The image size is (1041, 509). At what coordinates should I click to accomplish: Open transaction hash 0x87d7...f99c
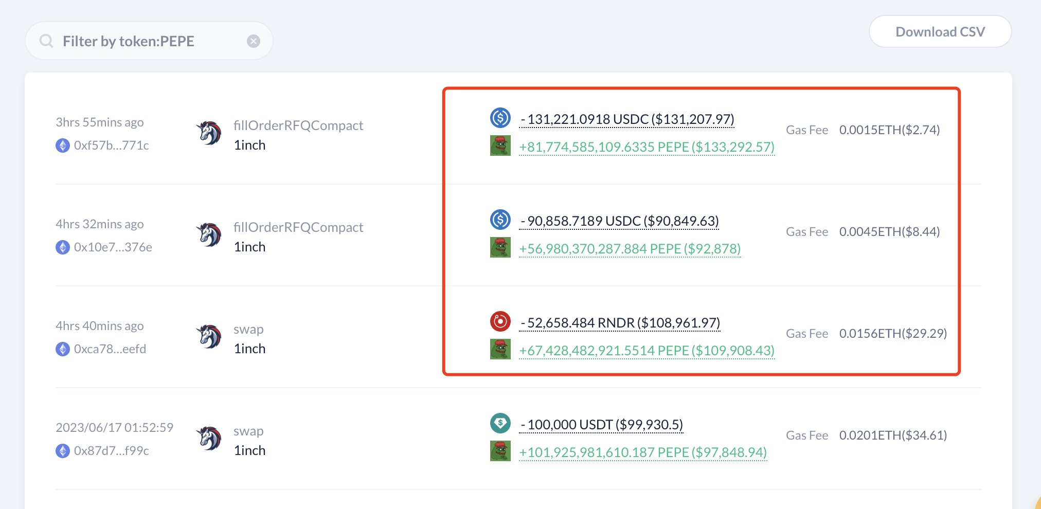tap(112, 451)
